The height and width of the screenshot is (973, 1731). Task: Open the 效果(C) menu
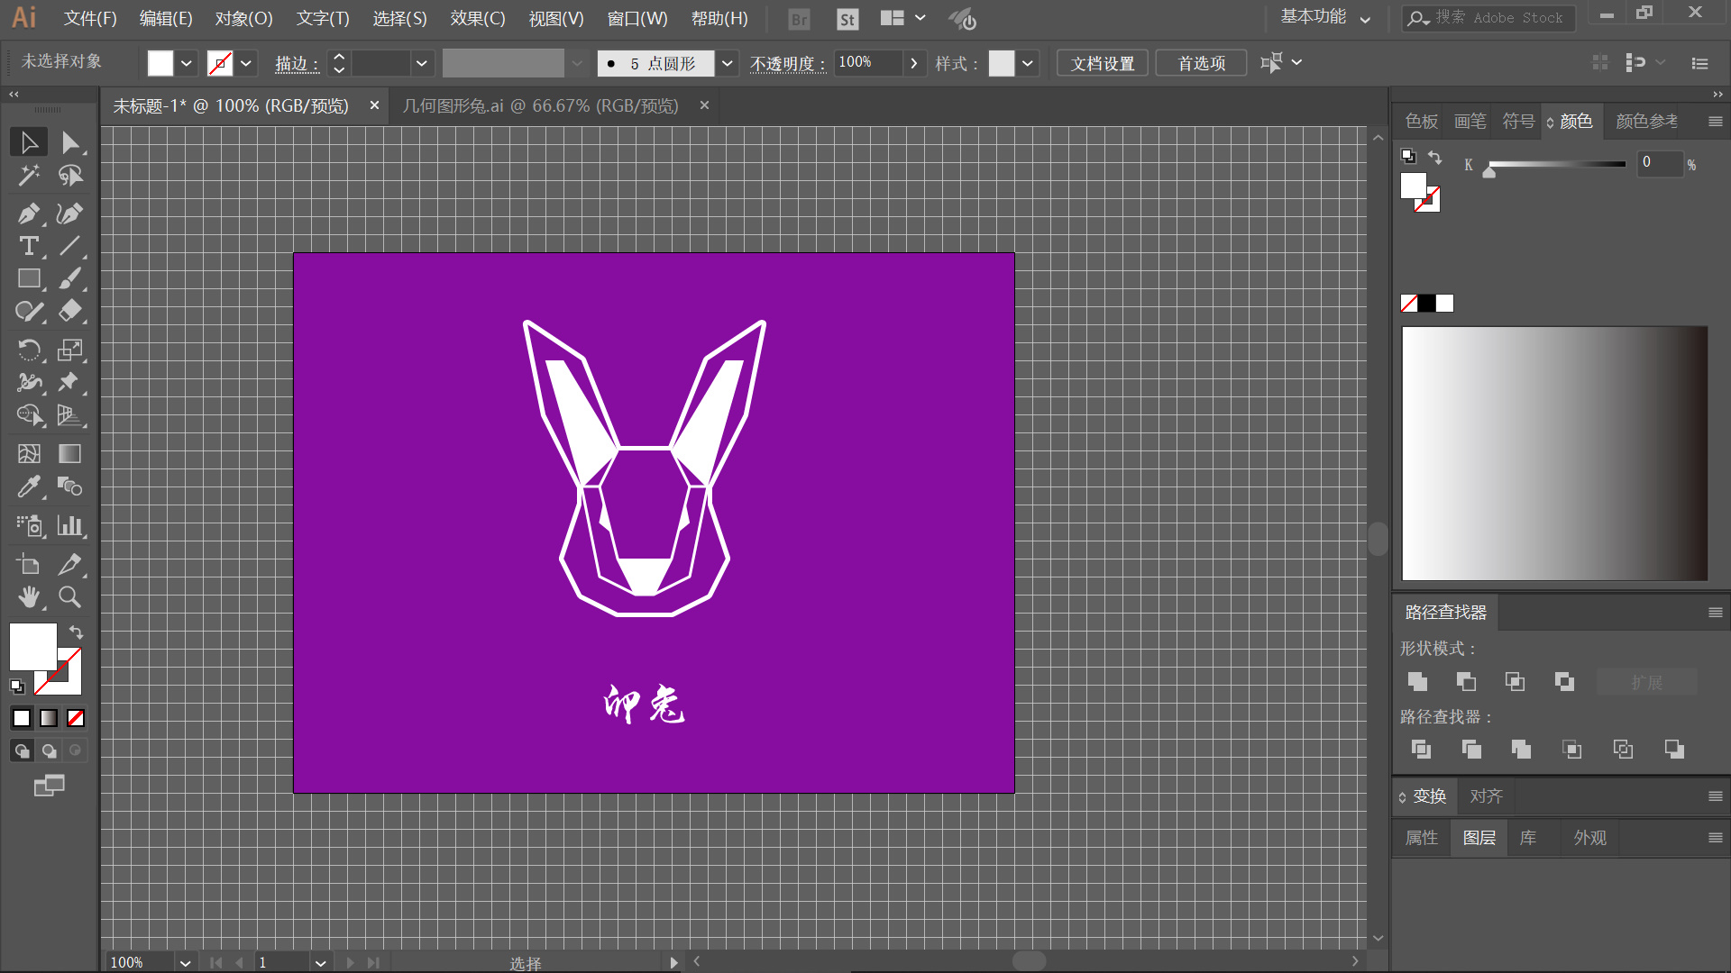pos(477,18)
